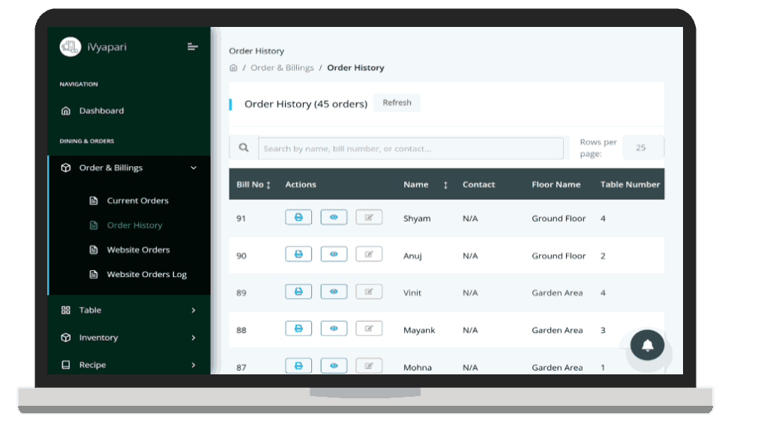This screenshot has width=761, height=426.
Task: Click the rows per page field
Action: click(641, 148)
